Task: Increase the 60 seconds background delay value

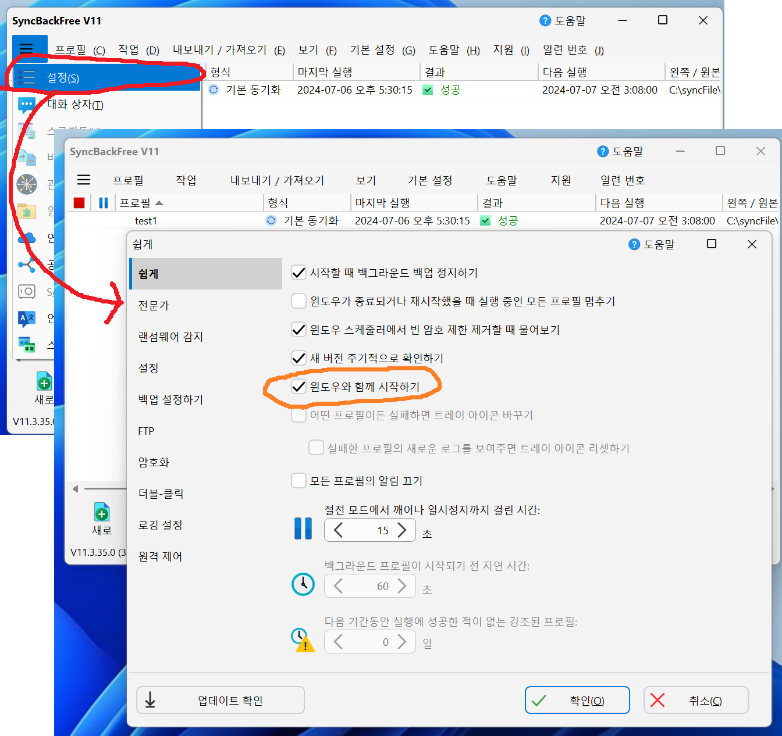Action: [x=402, y=586]
